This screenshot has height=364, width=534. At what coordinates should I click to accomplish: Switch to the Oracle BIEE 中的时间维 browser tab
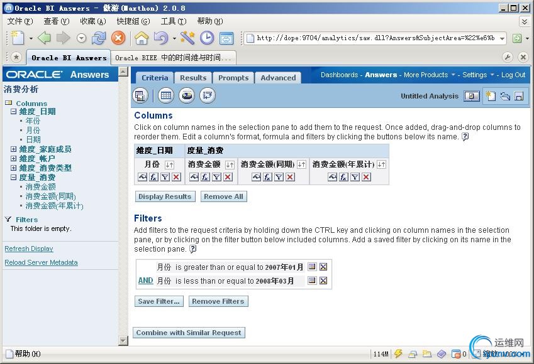(x=174, y=58)
